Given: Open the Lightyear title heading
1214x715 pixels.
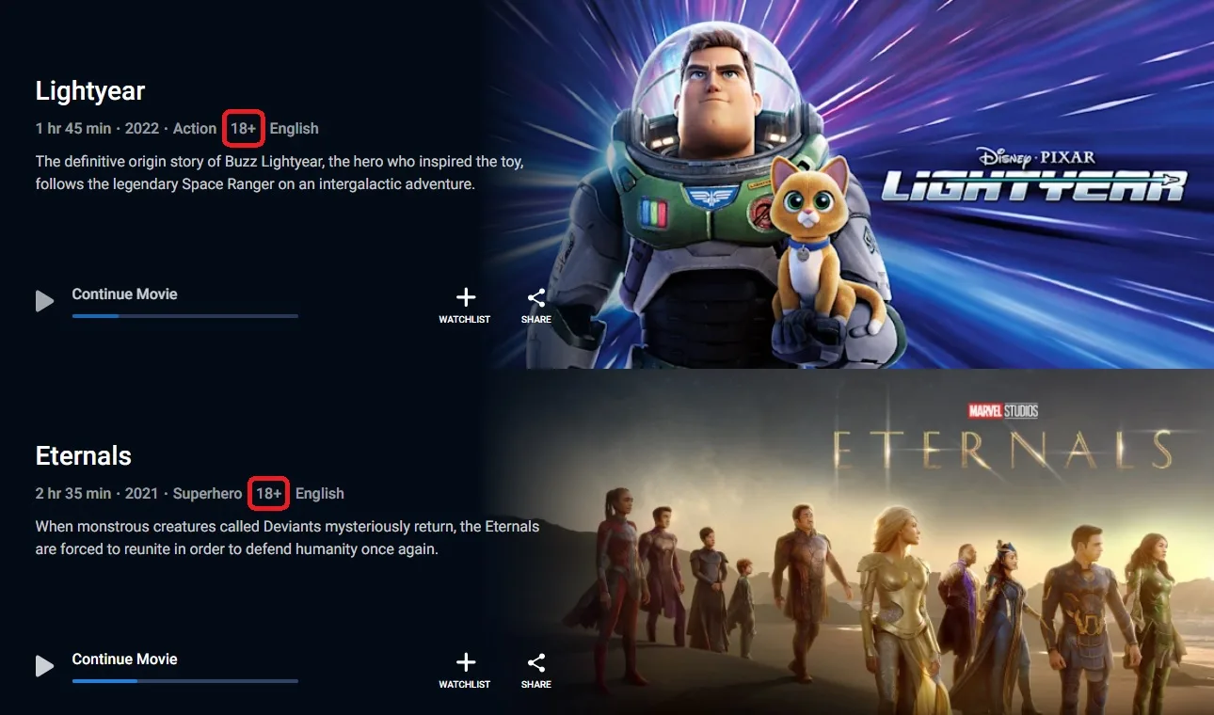Looking at the screenshot, I should (90, 91).
